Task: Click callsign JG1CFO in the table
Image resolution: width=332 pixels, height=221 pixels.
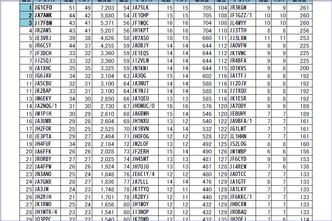Action: [43, 7]
